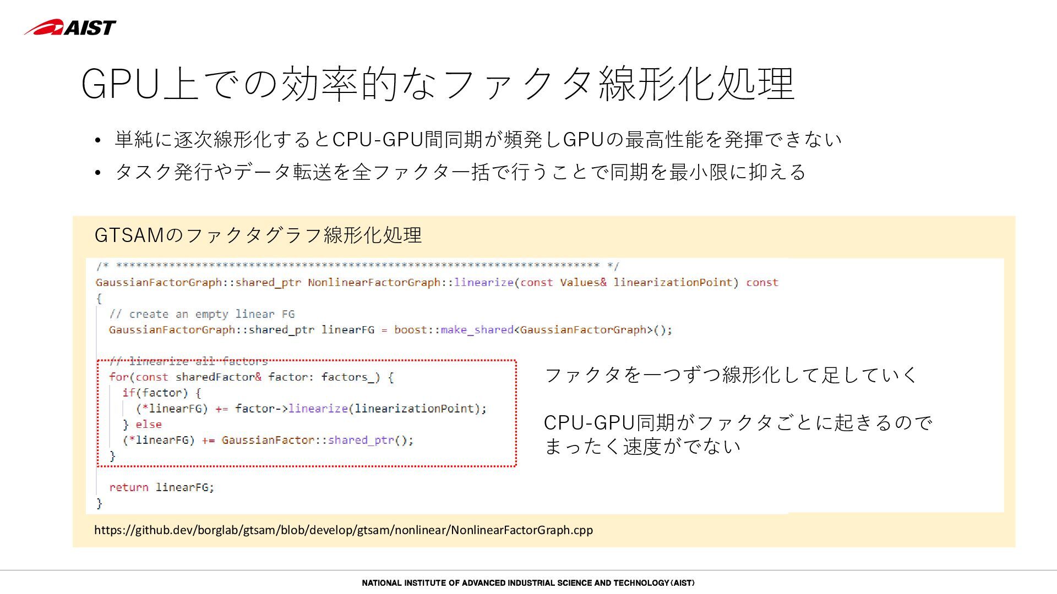Click the if(factor) code line

tap(161, 393)
